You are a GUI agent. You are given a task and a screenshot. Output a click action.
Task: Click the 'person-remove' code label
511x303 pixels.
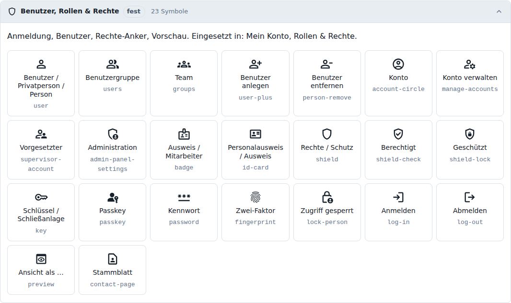coord(327,97)
